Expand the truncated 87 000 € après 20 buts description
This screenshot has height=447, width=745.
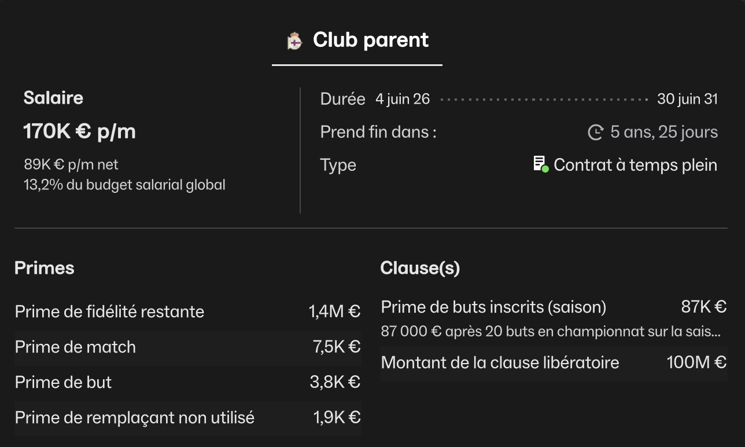click(x=550, y=332)
